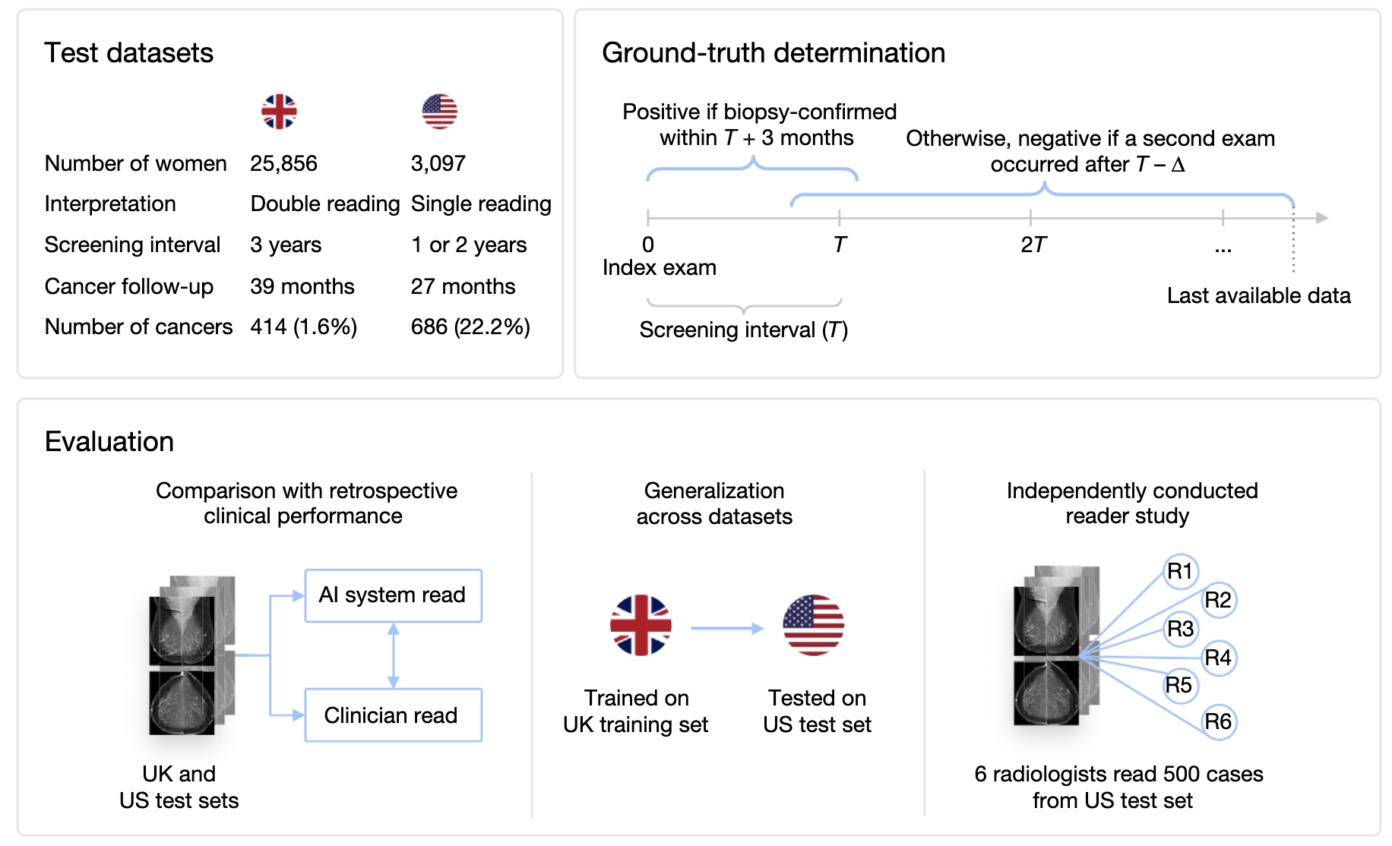
Task: Click the large US flag above 'Tested on'
Action: (x=813, y=625)
